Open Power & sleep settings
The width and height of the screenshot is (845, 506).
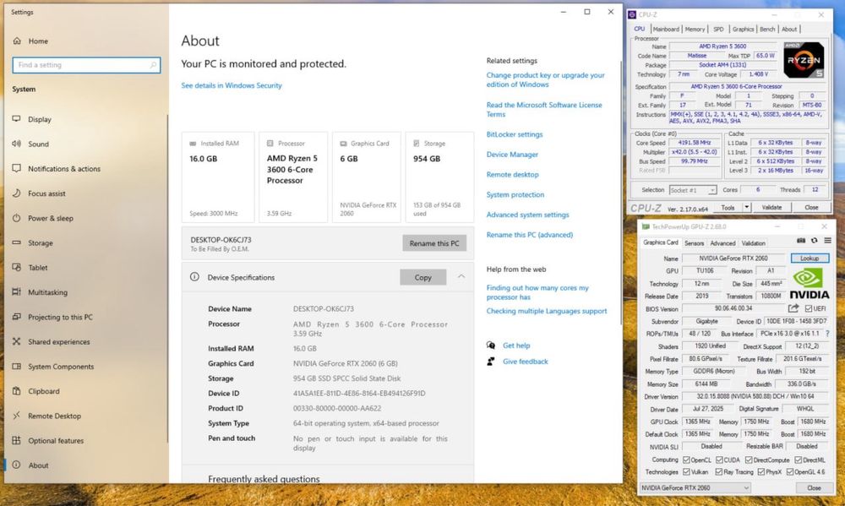(50, 218)
